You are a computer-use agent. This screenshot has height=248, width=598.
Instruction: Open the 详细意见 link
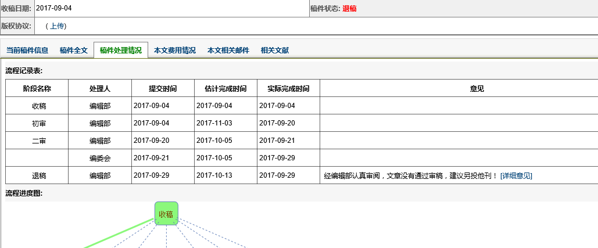[x=516, y=175]
